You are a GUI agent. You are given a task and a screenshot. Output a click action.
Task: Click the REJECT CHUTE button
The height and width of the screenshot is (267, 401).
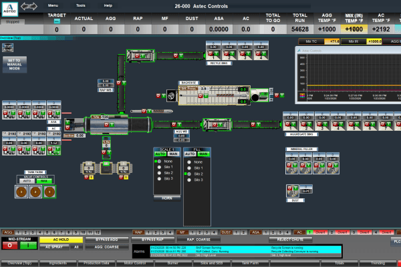(x=290, y=240)
